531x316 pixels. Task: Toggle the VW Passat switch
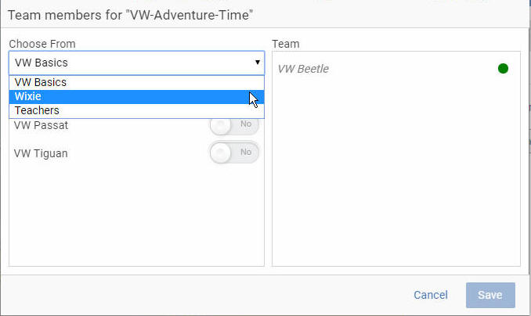click(x=234, y=124)
